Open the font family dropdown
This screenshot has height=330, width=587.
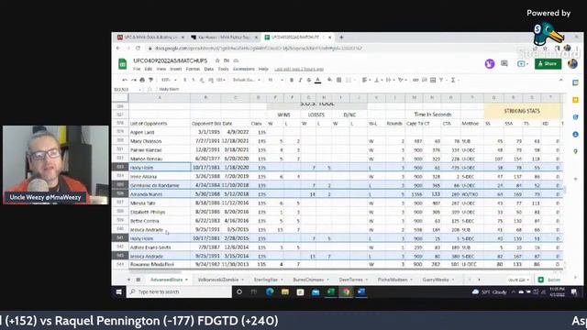tap(247, 80)
